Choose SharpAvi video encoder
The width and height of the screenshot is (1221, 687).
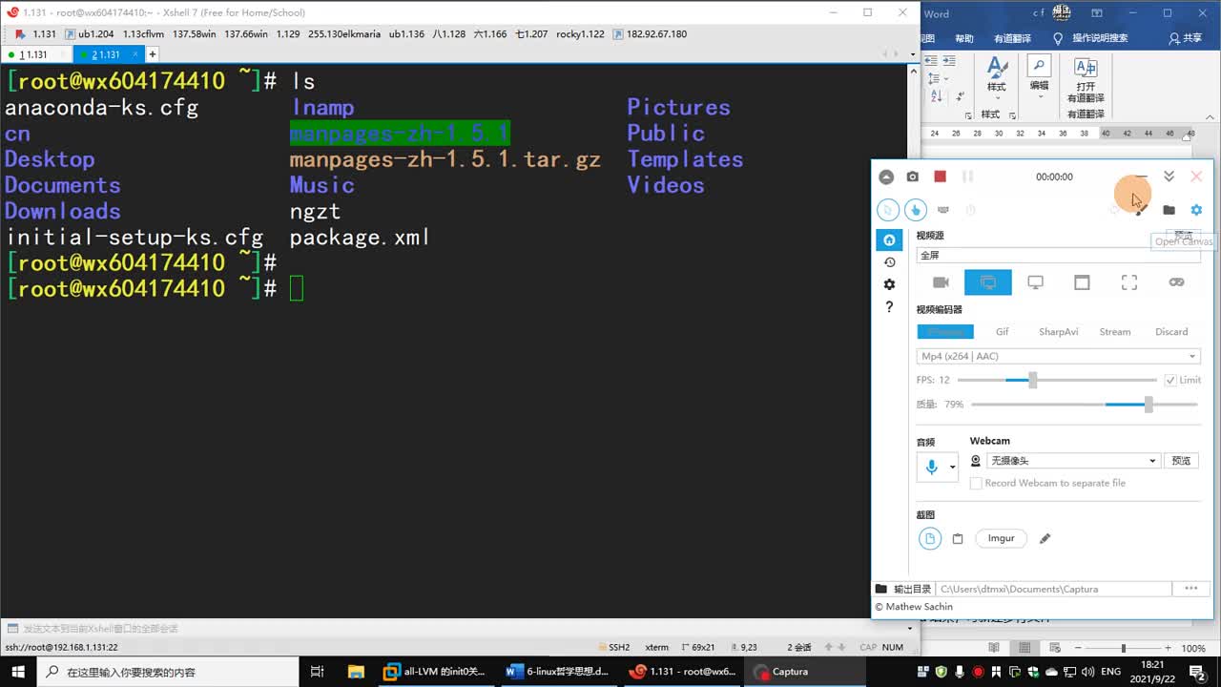point(1058,332)
